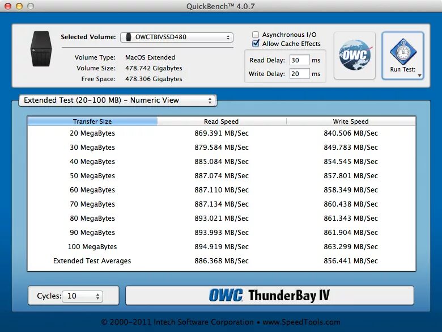Click average write speed 856.441 MB/Sec
The width and height of the screenshot is (442, 332).
click(351, 261)
